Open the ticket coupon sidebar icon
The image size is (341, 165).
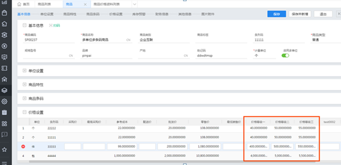click(x=4, y=68)
